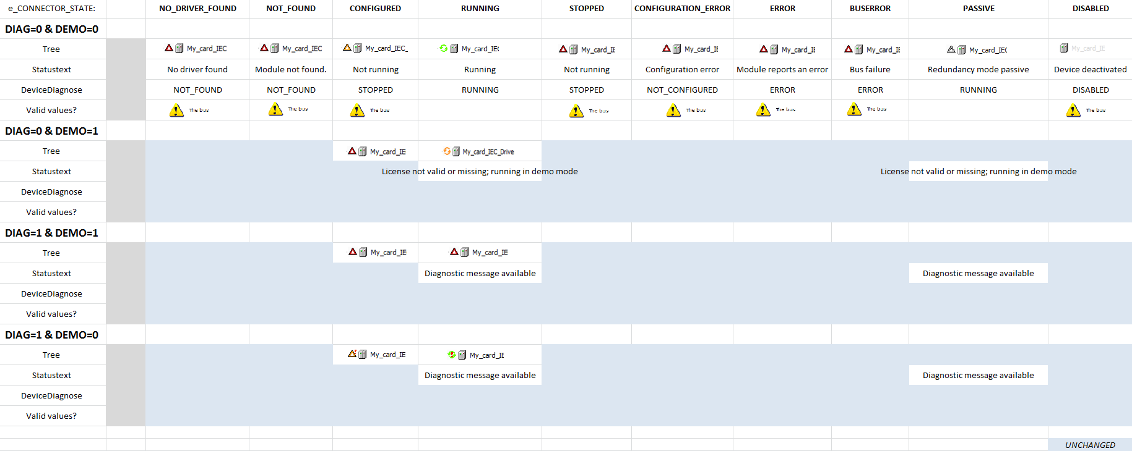Click the "Redundancy mode passive" status cell
Viewport: 1132px width, 451px height.
click(x=978, y=69)
